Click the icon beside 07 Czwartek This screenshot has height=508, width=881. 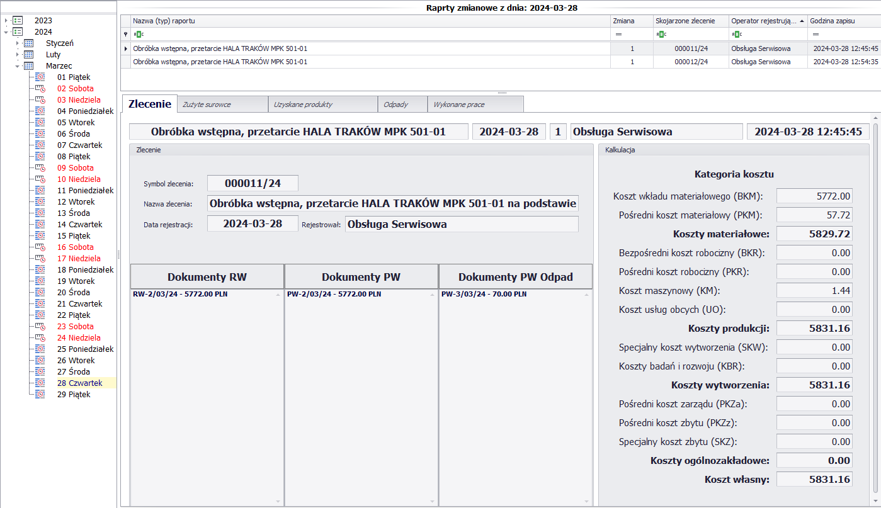(40, 145)
